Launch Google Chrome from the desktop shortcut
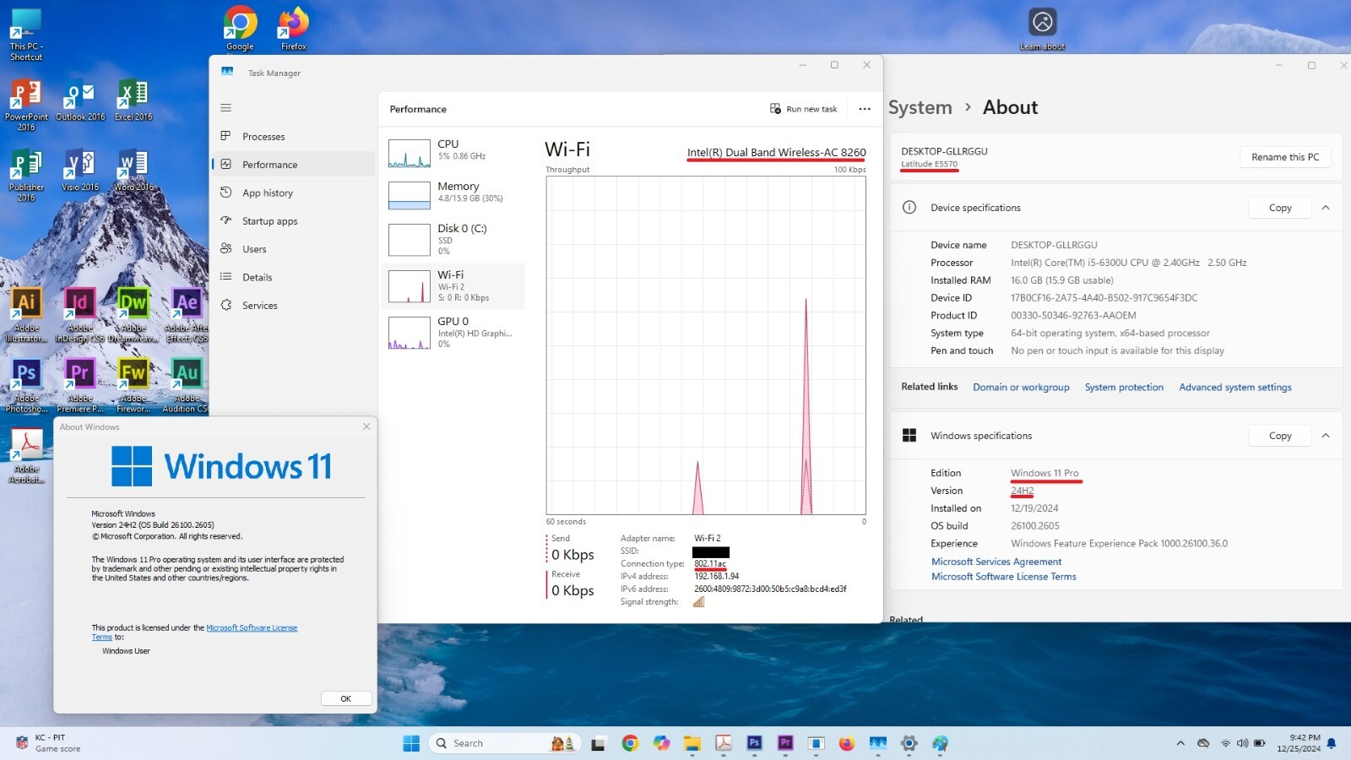The width and height of the screenshot is (1351, 760). pos(240,30)
